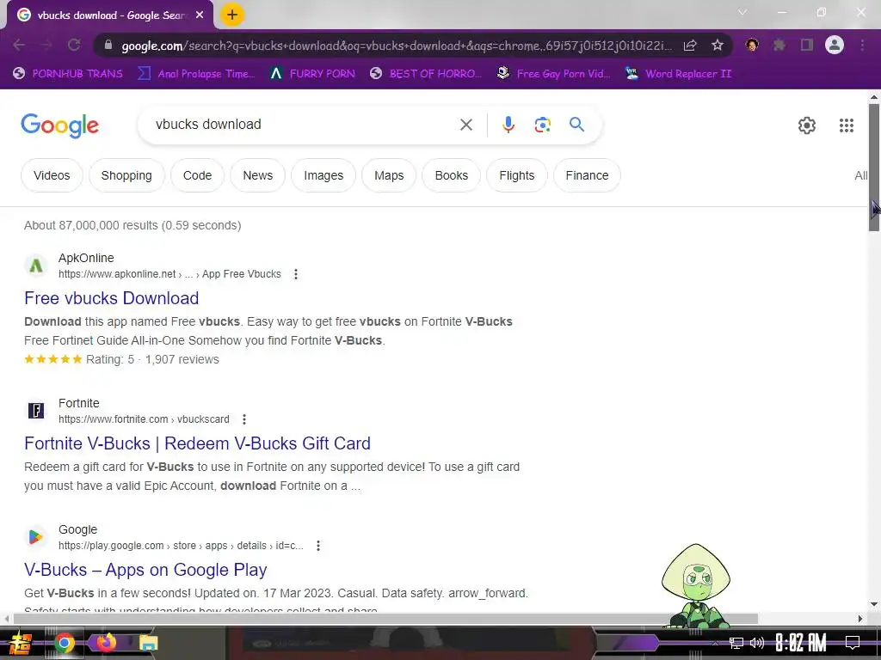The image size is (881, 660).
Task: Click the vertical scrollbar thumb
Action: (x=874, y=167)
